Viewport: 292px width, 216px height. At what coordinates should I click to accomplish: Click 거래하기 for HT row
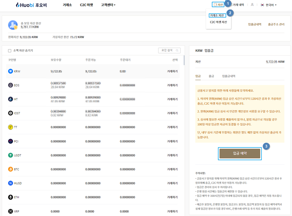172,99
